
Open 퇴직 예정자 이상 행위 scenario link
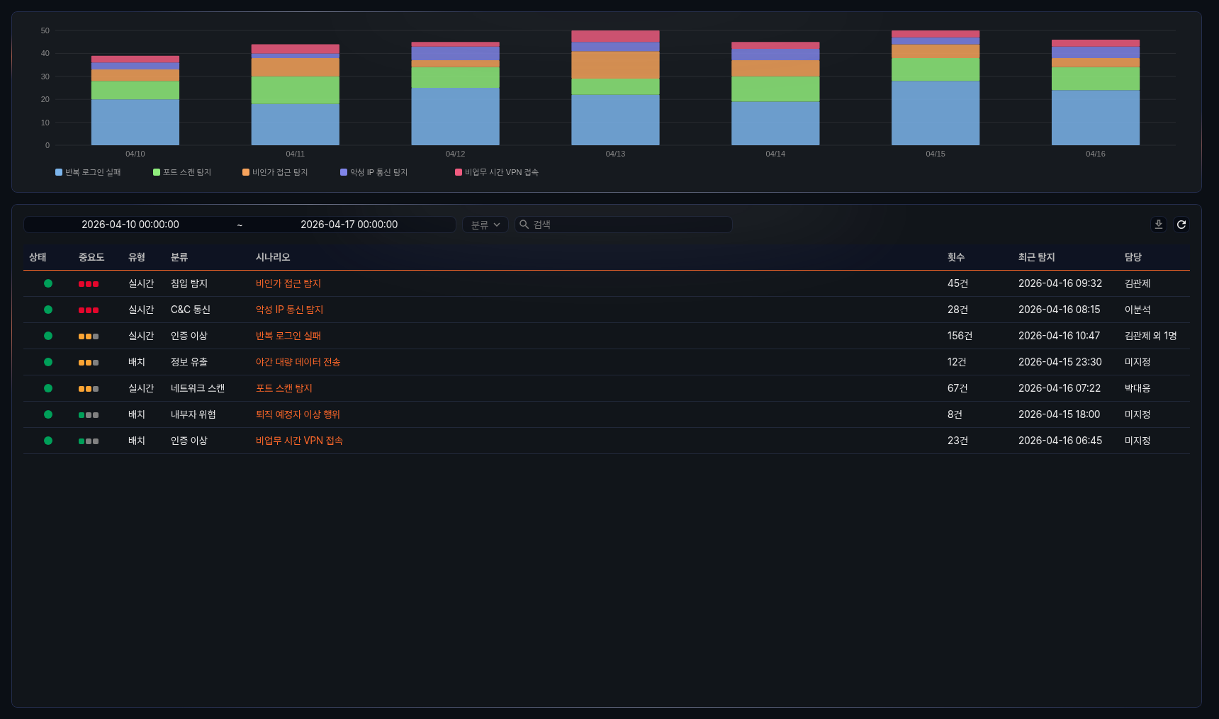298,414
